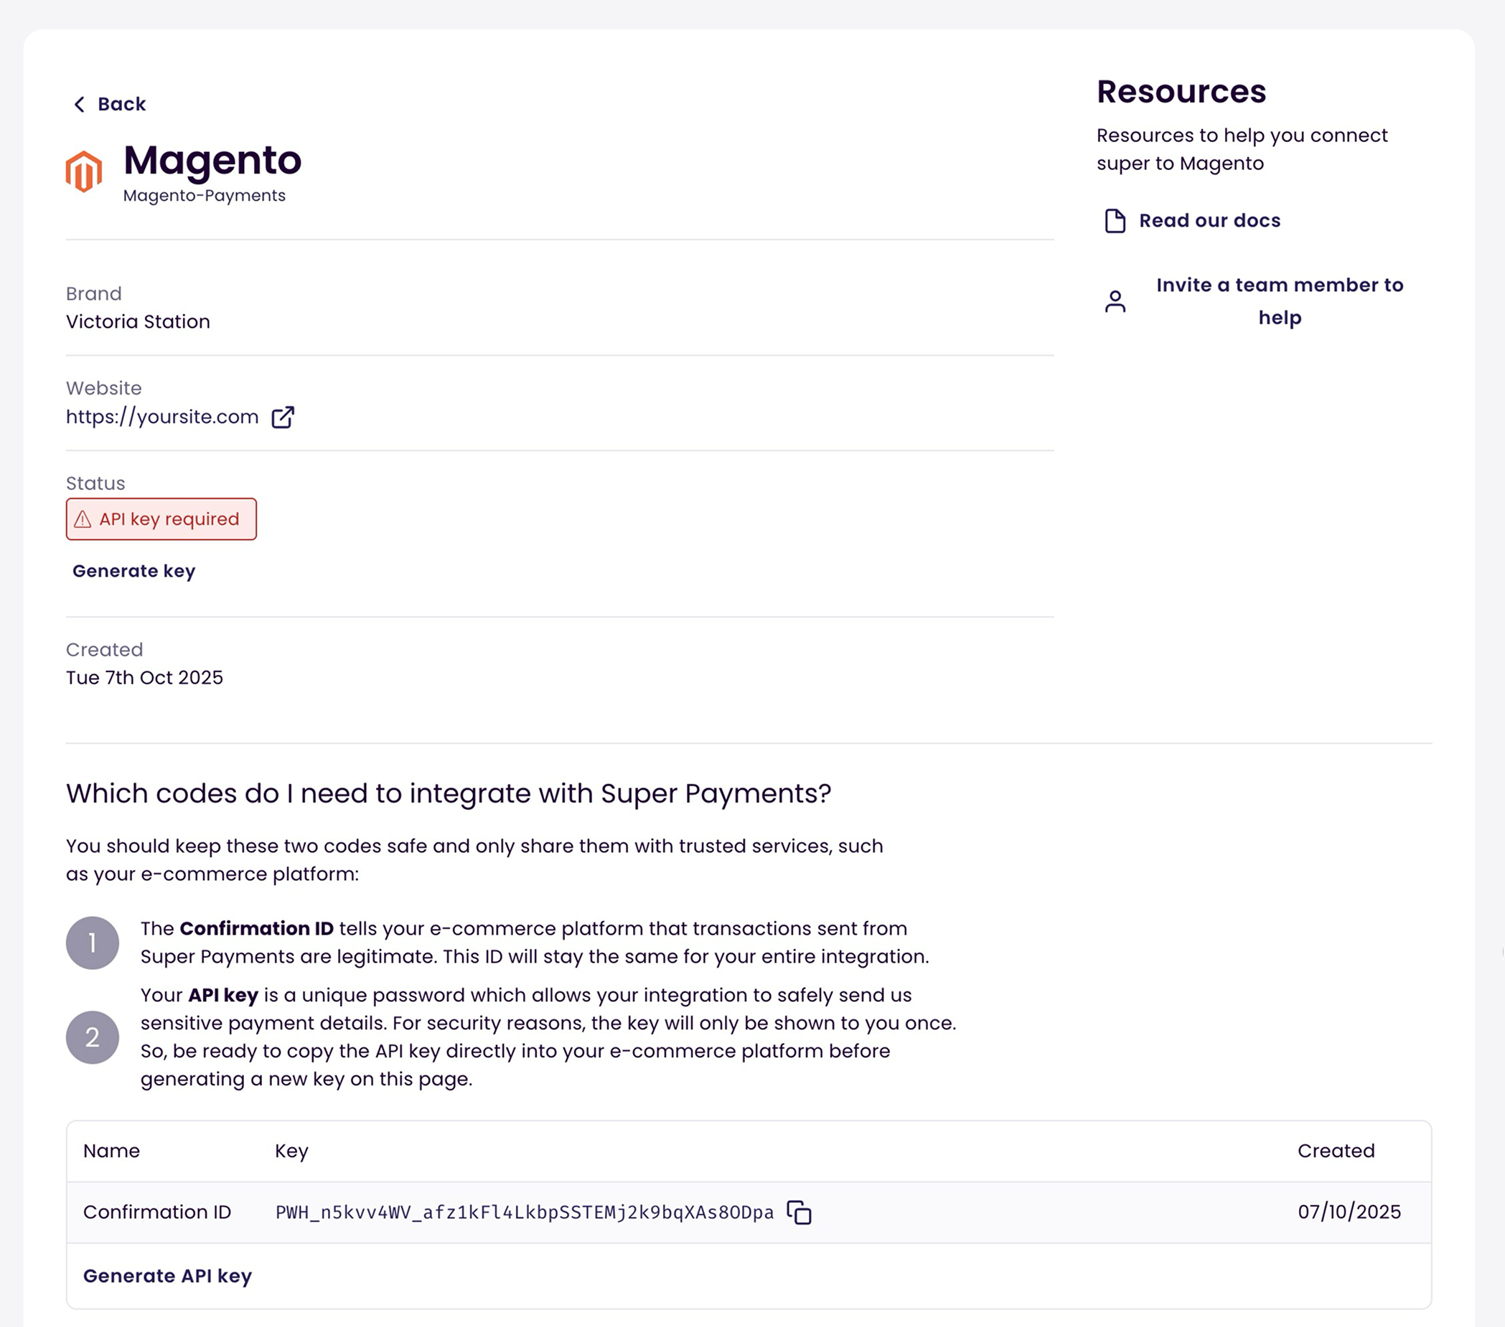
Task: Click the Created column header in table
Action: click(1335, 1151)
